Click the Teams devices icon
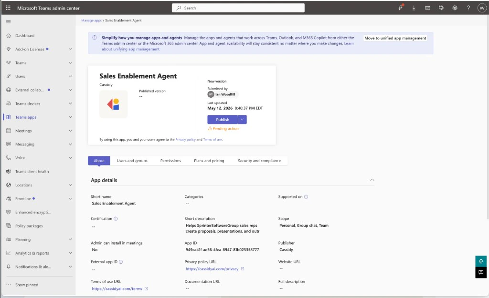Viewport: 489px width, 298px height. click(x=9, y=103)
